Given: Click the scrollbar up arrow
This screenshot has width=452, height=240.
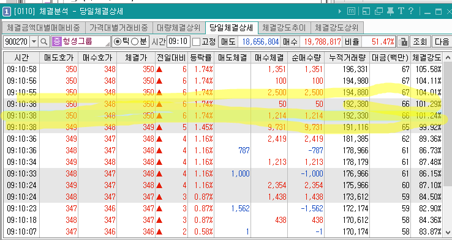Looking at the screenshot, I should pos(448,58).
